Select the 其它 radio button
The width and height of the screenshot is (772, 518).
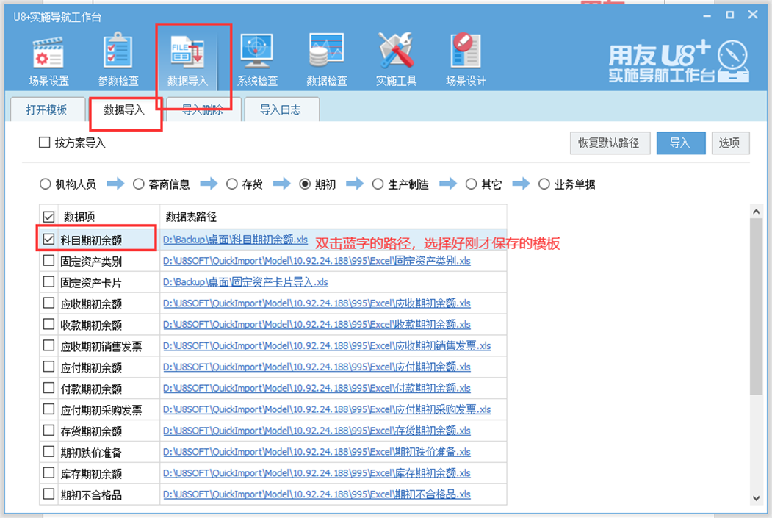[x=471, y=184]
